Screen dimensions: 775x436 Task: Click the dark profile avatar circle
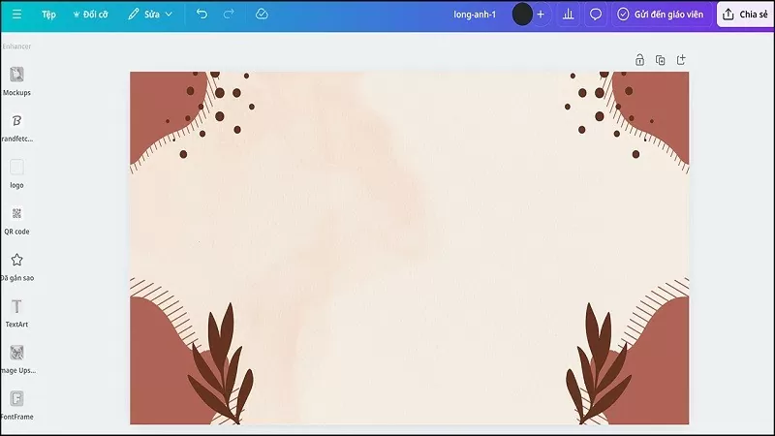(522, 15)
